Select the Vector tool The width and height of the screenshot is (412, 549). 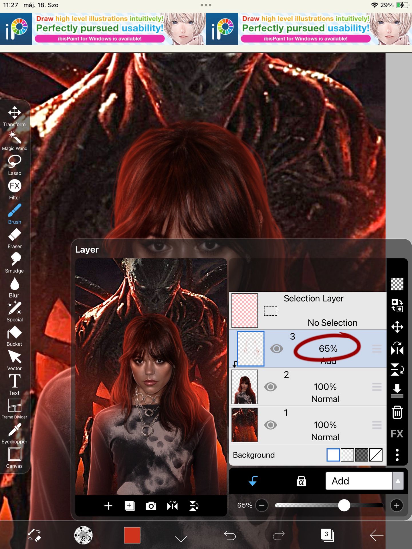click(x=15, y=360)
